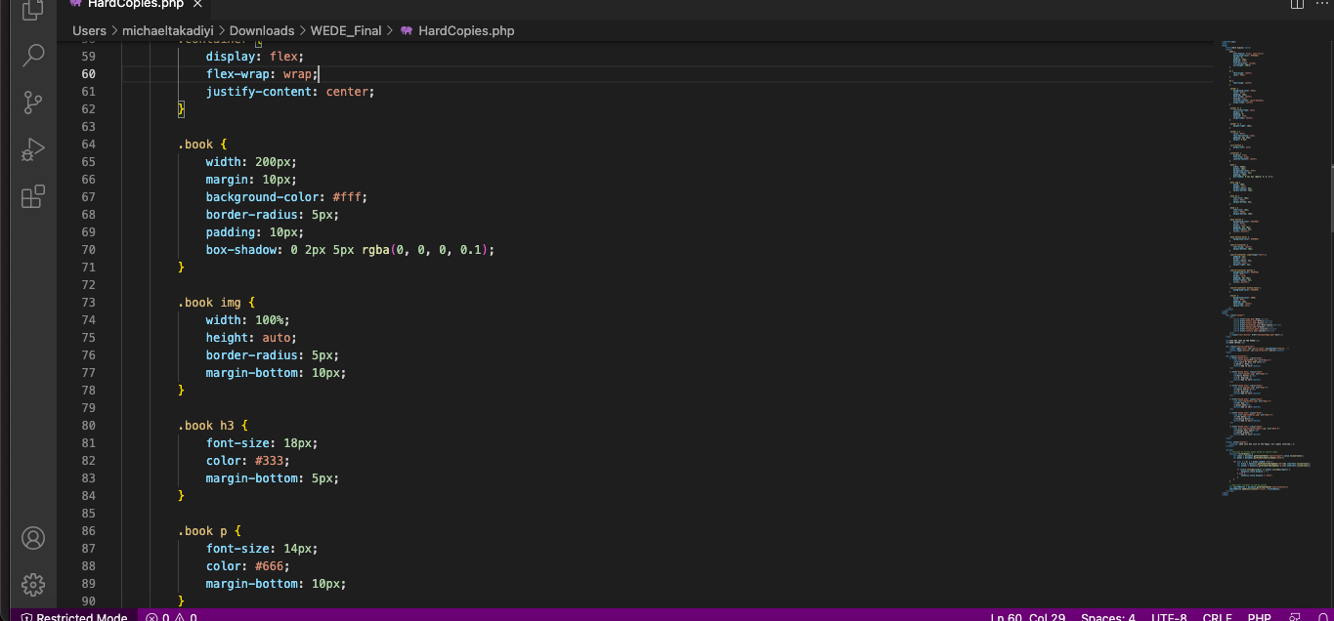Open the Search view in activity bar

point(33,55)
